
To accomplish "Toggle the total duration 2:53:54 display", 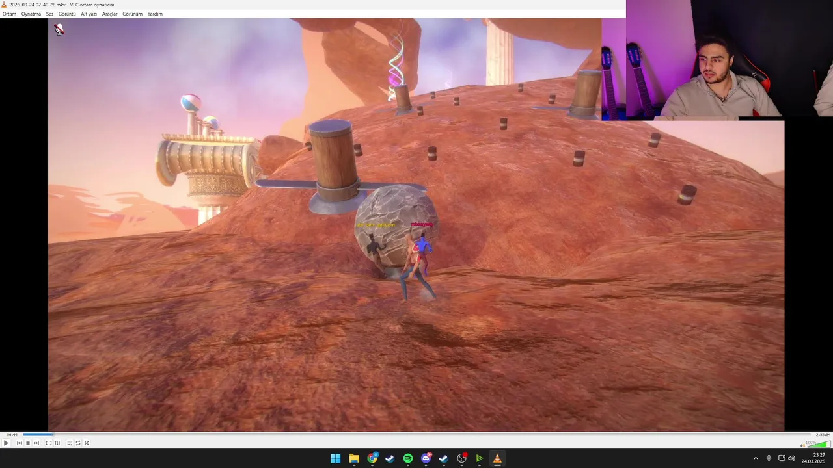I will pos(823,434).
